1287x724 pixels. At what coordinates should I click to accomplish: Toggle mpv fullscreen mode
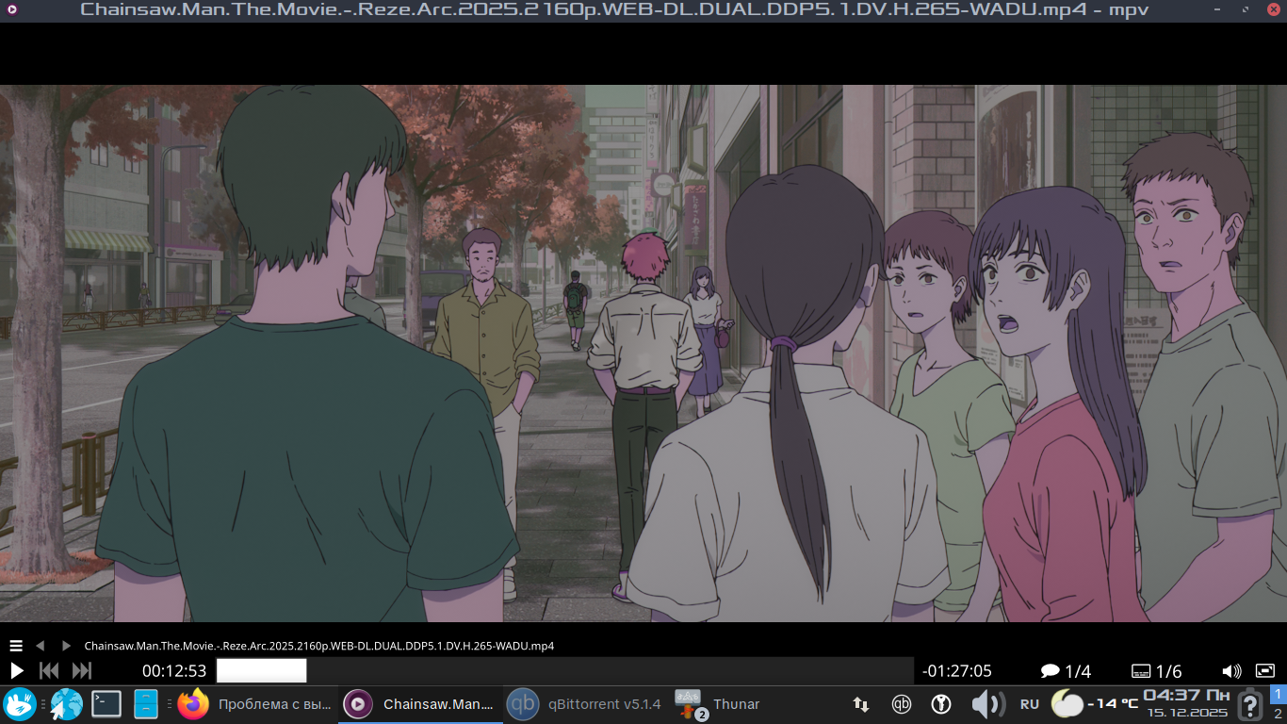click(1265, 671)
